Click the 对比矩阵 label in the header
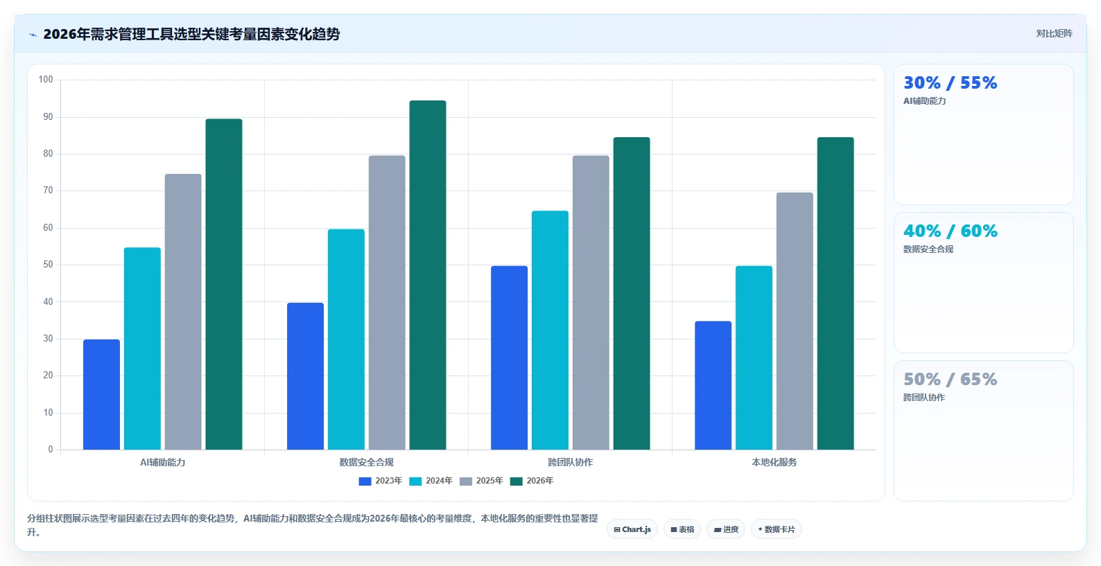1101x566 pixels. pyautogui.click(x=1054, y=33)
